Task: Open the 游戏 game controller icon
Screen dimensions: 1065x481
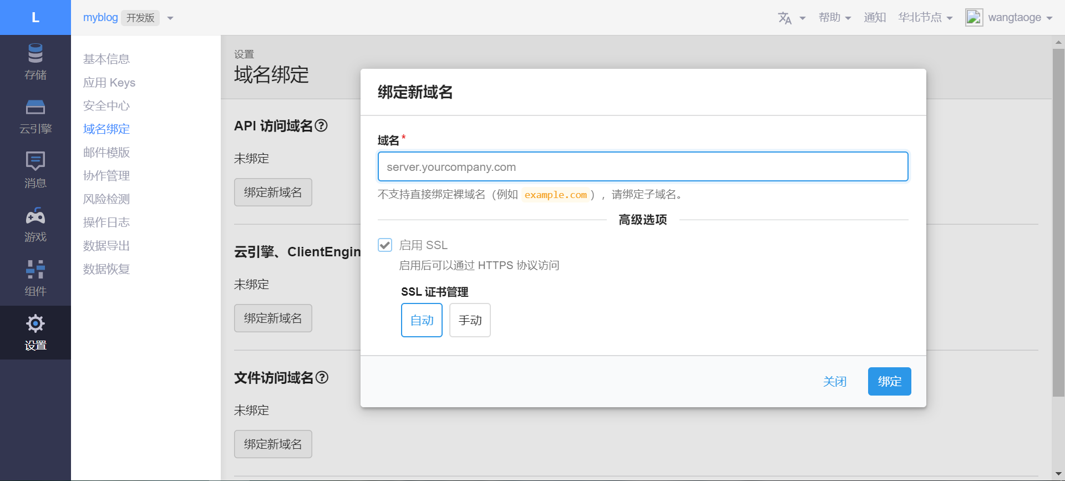Action: pos(35,215)
